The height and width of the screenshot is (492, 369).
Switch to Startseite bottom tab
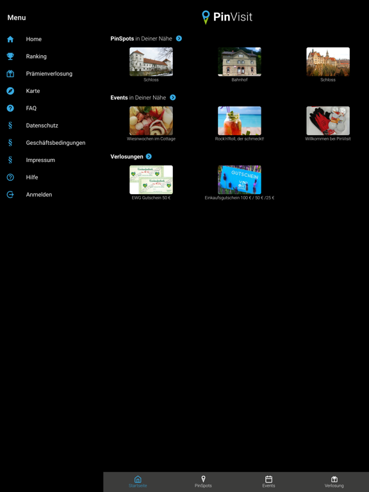(x=138, y=482)
